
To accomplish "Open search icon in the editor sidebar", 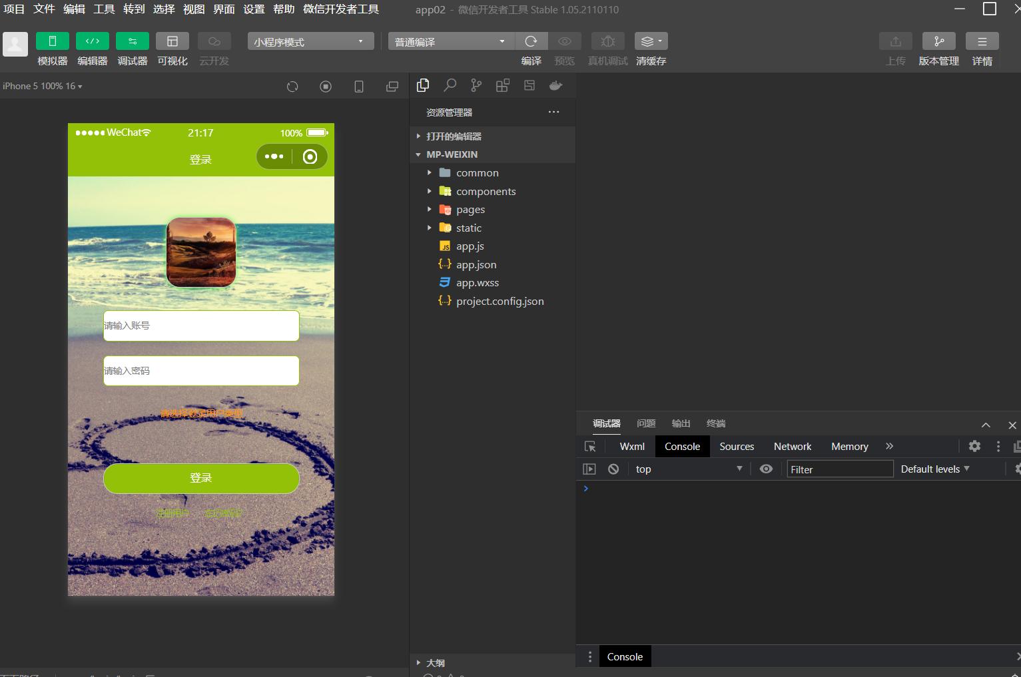I will 450,85.
